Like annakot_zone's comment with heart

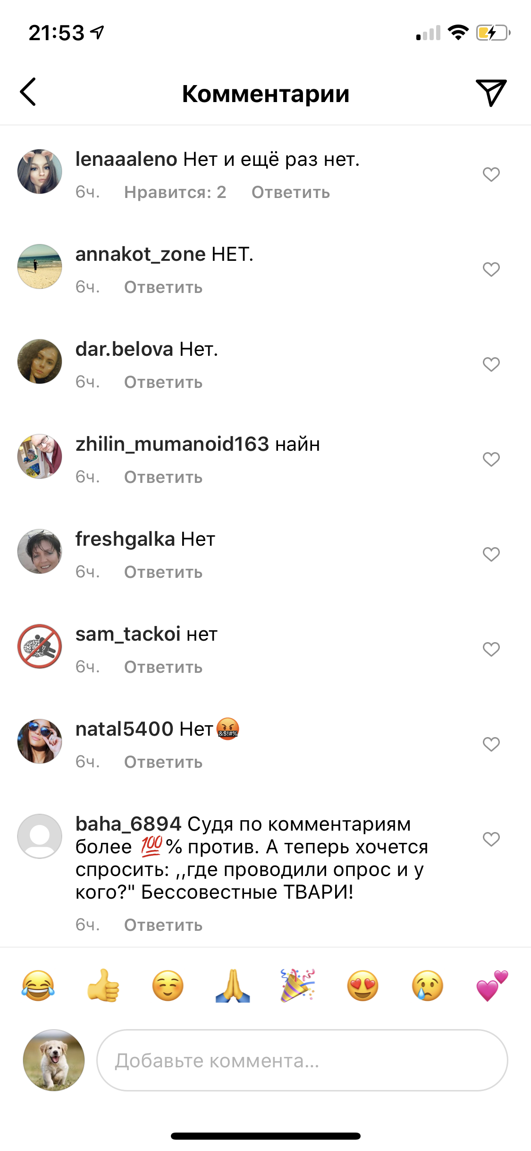(x=491, y=269)
